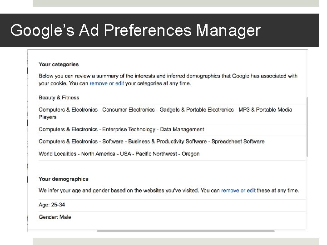Pick the Spreadsheet Software category row
This screenshot has height=245, width=327.
point(151,142)
